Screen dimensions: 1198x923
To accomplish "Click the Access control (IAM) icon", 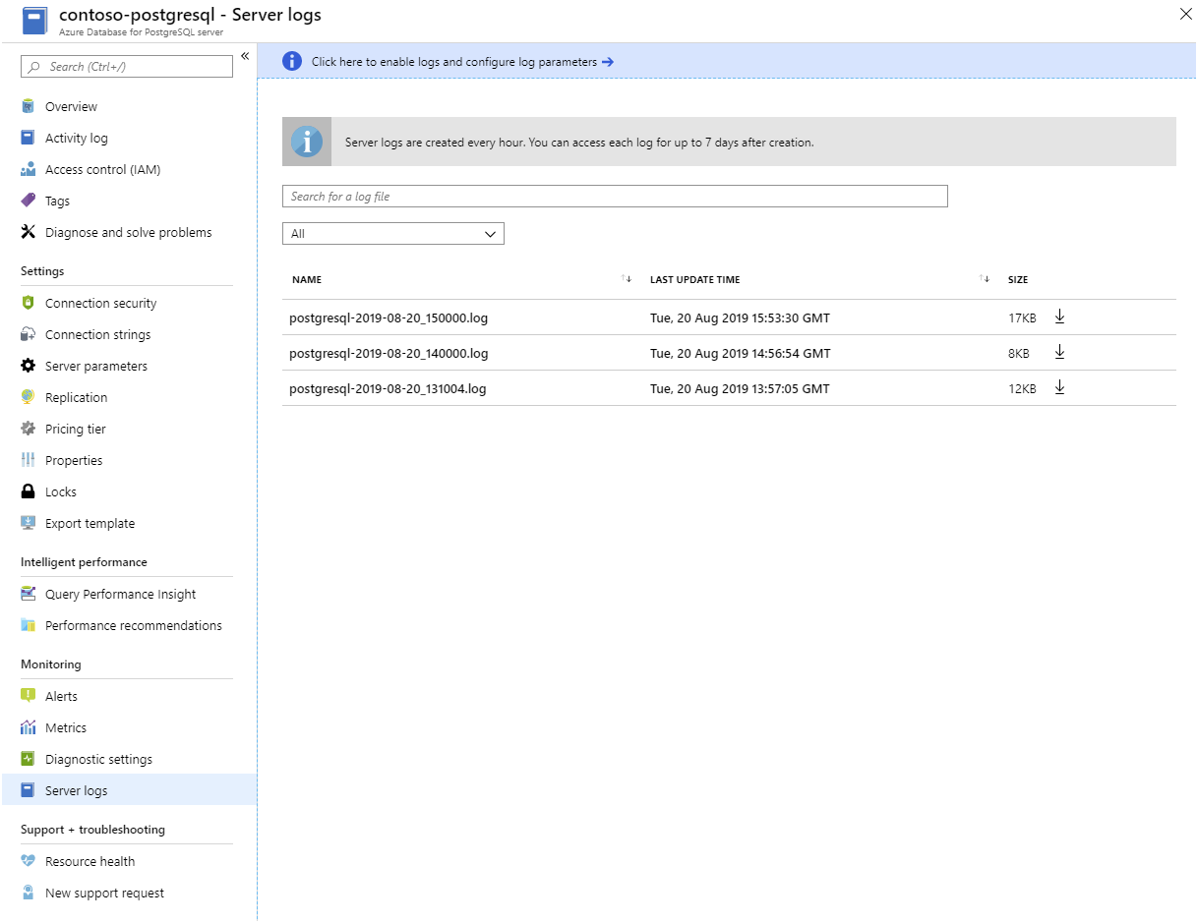I will click(x=28, y=169).
